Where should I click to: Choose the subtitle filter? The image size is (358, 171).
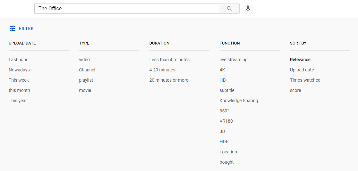pyautogui.click(x=227, y=90)
